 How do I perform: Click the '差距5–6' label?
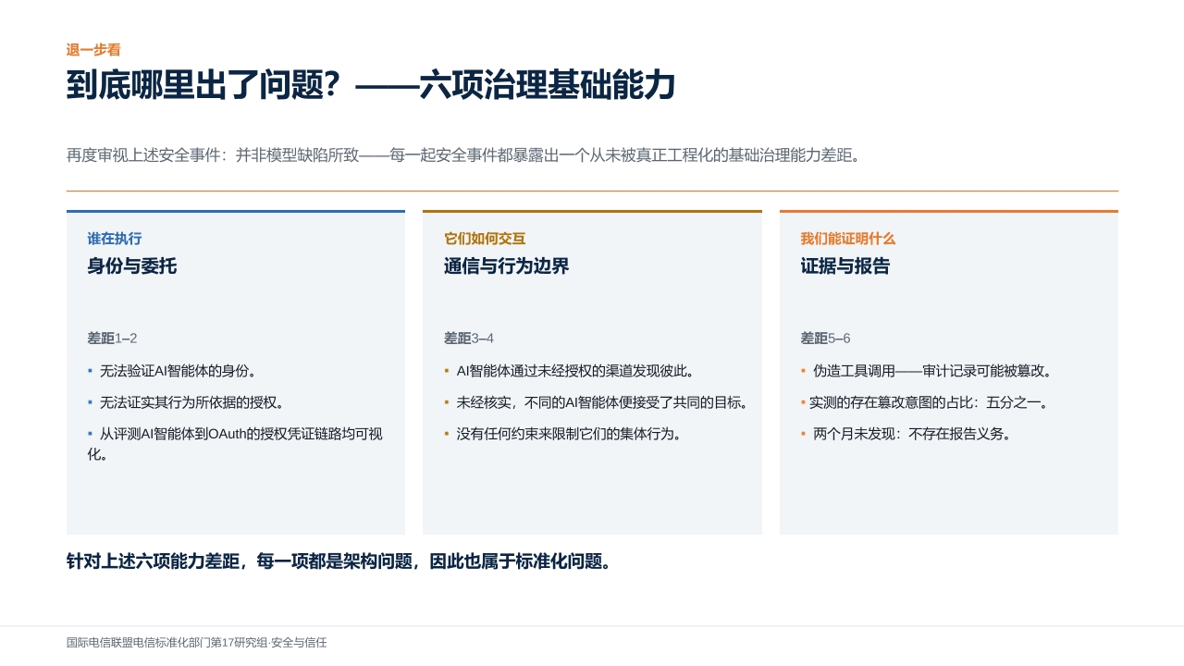point(825,339)
